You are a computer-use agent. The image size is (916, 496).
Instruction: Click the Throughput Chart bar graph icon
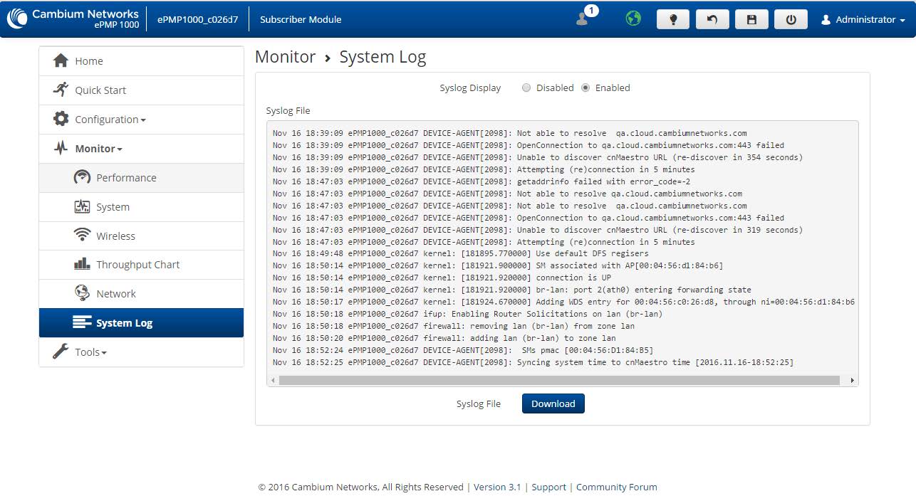(82, 264)
